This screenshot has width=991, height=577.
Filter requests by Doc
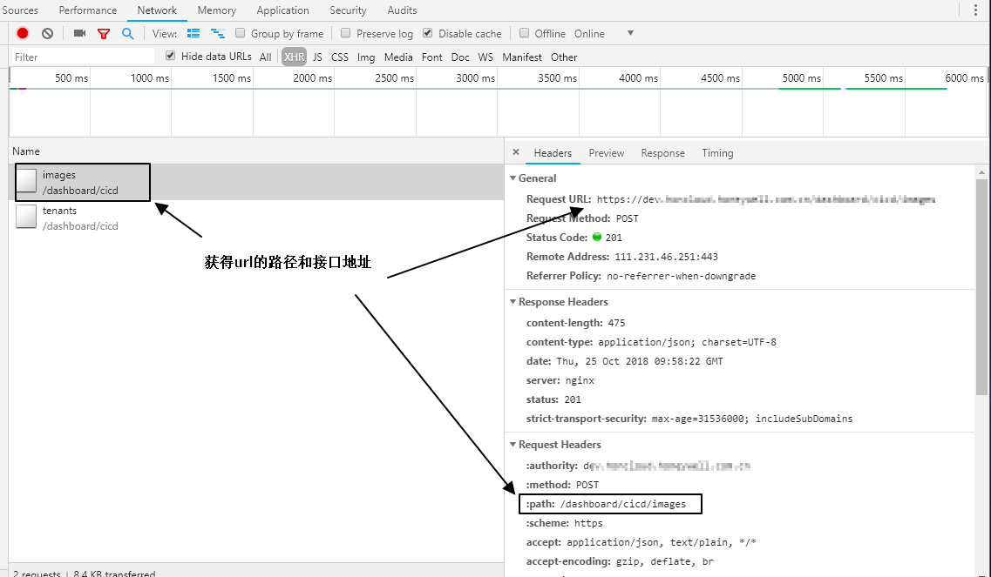[x=460, y=57]
